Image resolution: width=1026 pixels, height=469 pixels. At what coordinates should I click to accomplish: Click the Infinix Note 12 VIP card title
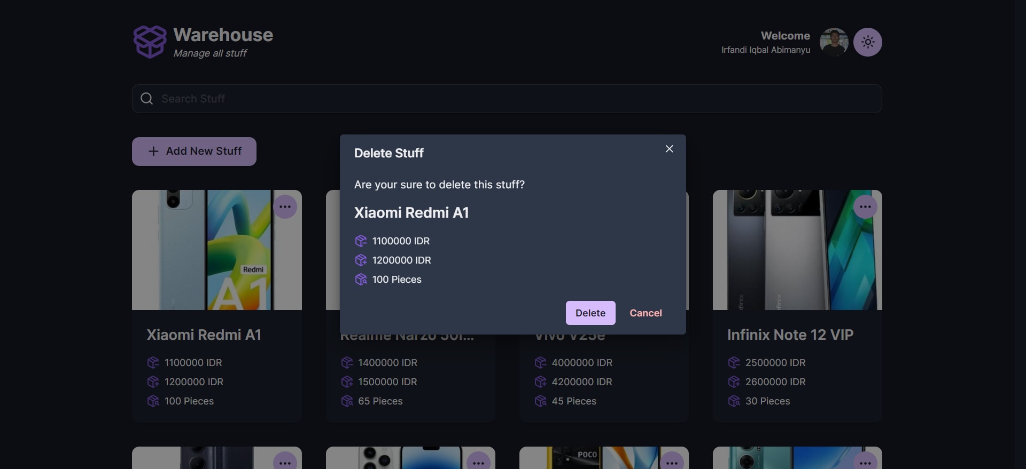tap(790, 335)
